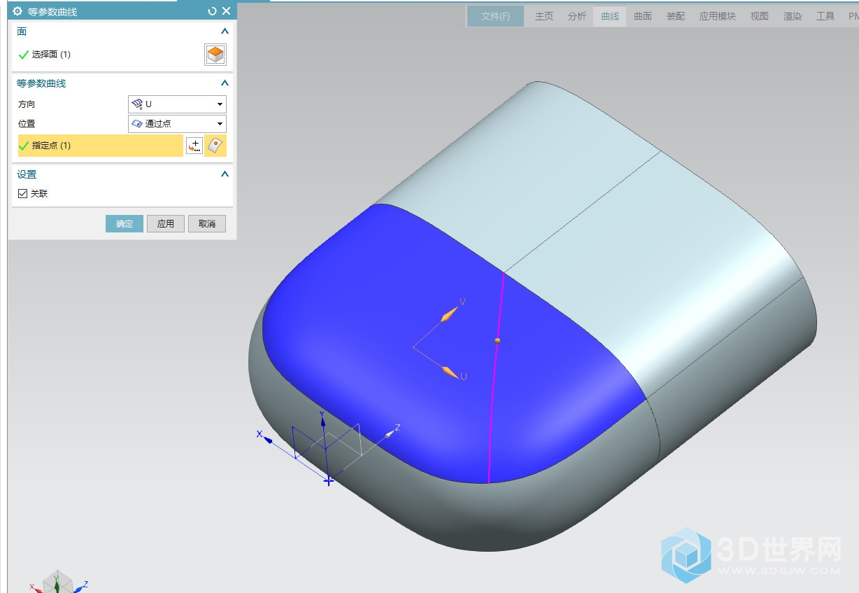Click the X axis label of datum CSYS

(260, 434)
